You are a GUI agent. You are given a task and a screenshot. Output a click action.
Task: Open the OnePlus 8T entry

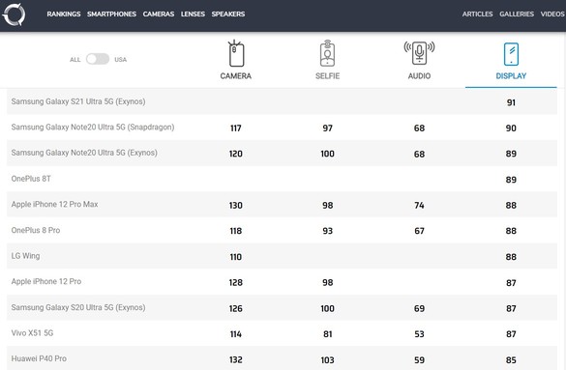31,179
